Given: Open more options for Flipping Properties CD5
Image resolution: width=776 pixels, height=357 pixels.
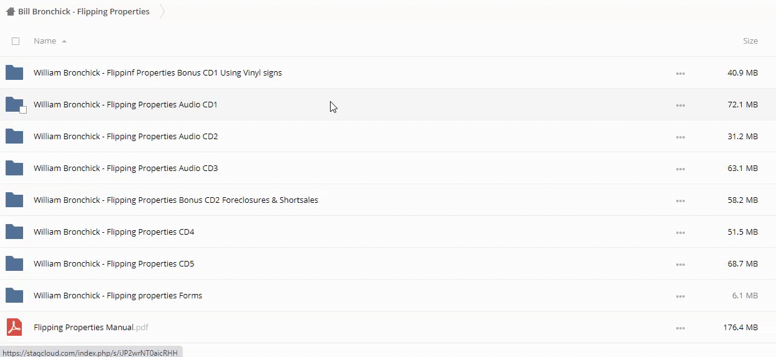Looking at the screenshot, I should [x=680, y=265].
